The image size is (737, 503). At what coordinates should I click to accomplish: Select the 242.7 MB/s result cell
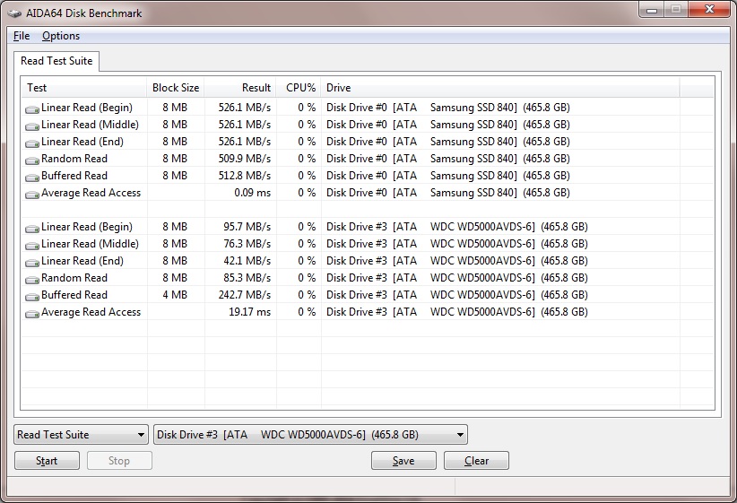tap(245, 295)
